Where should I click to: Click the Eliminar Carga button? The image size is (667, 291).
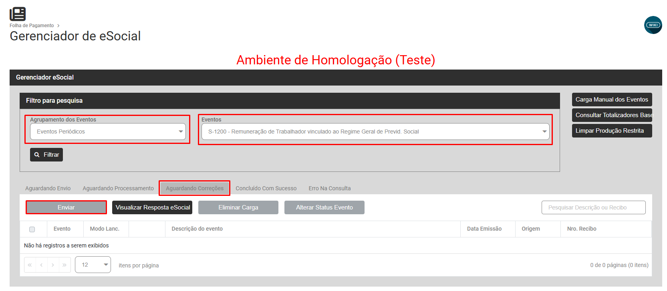[238, 207]
